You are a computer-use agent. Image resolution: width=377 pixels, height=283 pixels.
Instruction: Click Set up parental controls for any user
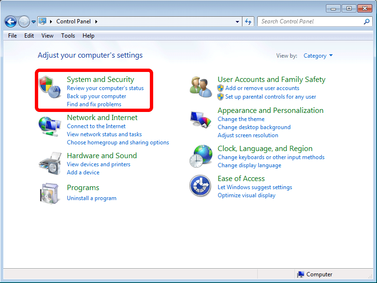pos(271,97)
